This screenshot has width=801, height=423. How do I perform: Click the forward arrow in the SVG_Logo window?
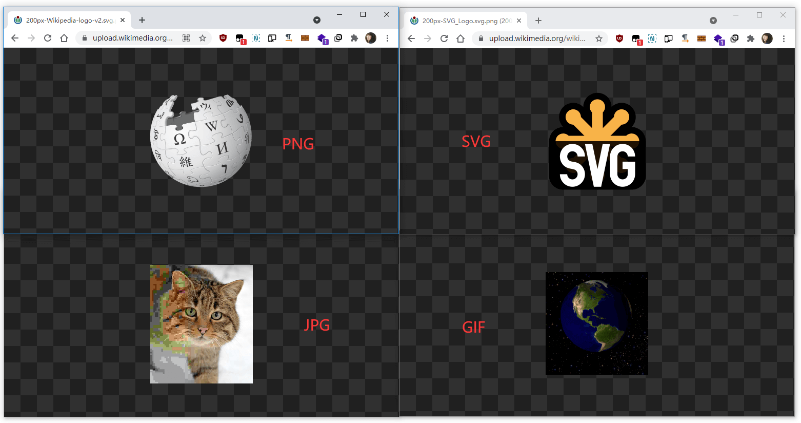(428, 39)
